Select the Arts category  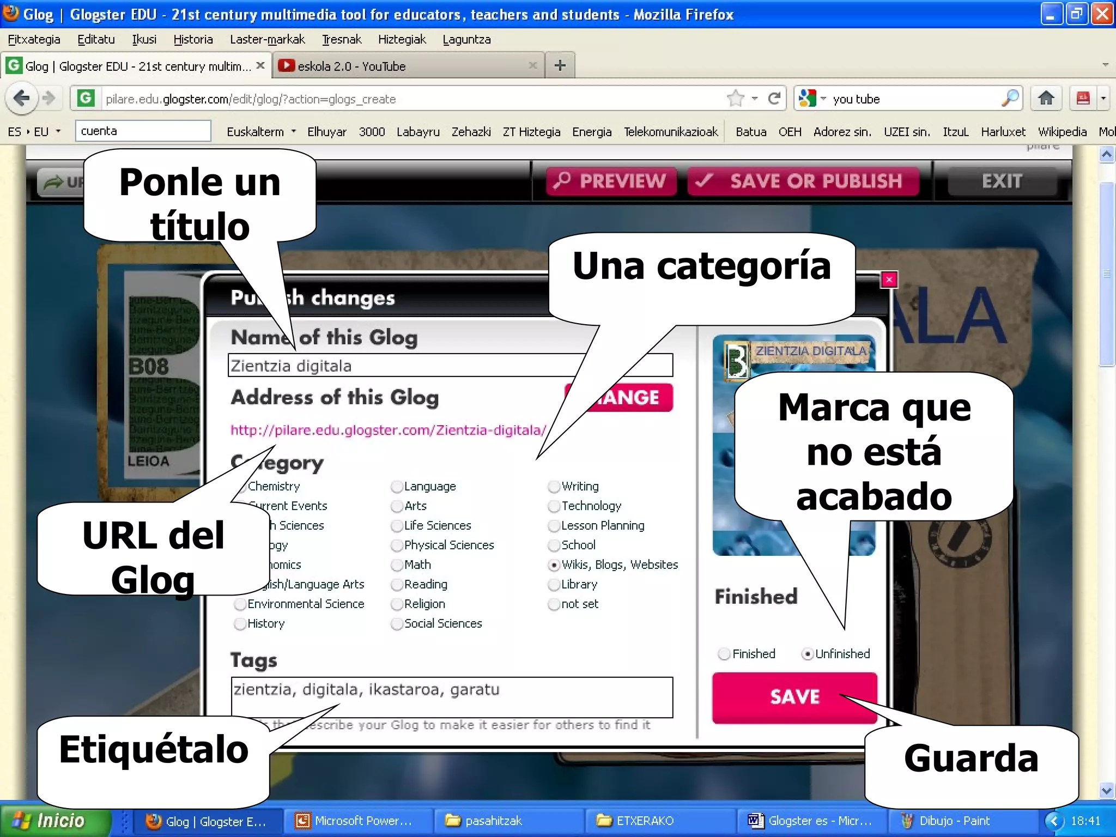(x=397, y=506)
